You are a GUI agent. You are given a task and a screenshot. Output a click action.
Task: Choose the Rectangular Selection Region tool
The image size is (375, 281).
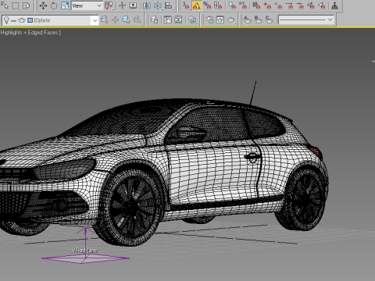coord(16,5)
